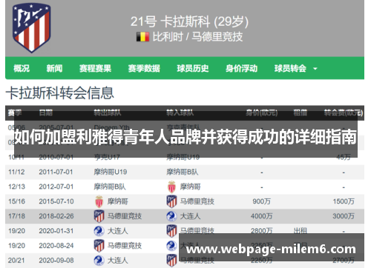The image size is (371, 268).
Task: Click 摩纳哥B队 in the 11/12 转入球队 cell
Action: tap(183, 172)
